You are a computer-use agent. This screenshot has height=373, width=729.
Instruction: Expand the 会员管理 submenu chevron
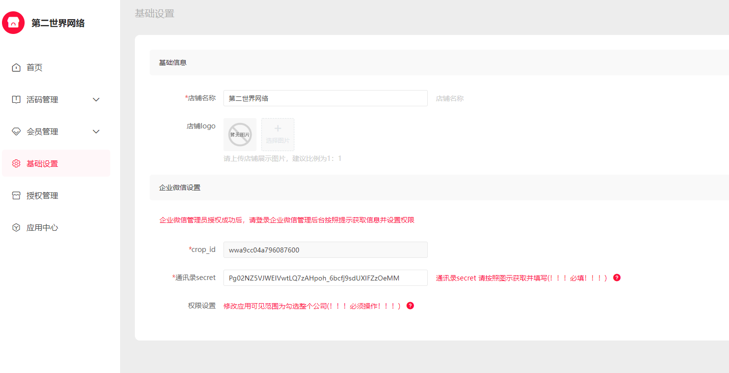tap(96, 131)
